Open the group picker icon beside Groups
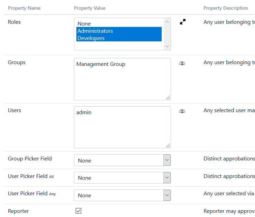Screen dimensions: 255x217 (x=182, y=63)
